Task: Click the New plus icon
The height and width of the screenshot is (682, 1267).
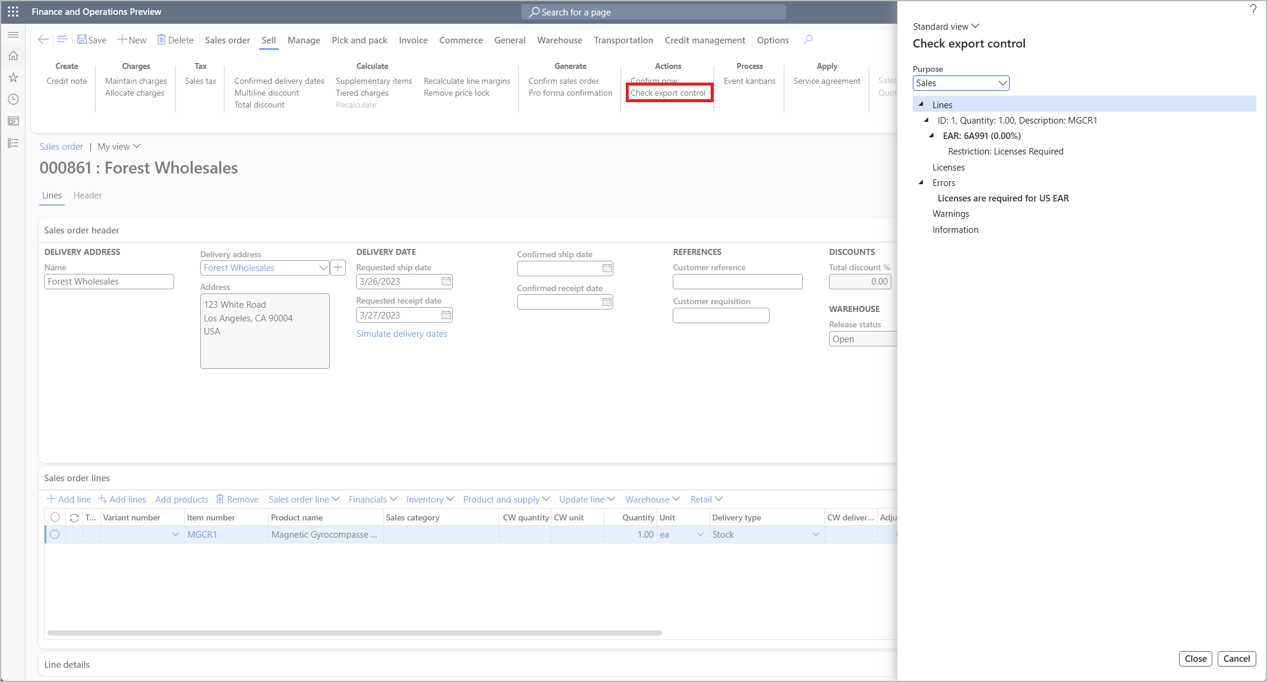Action: (121, 39)
